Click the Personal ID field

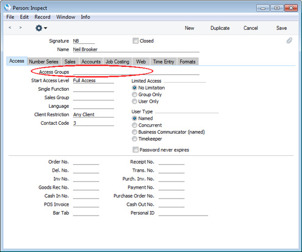tap(183, 213)
